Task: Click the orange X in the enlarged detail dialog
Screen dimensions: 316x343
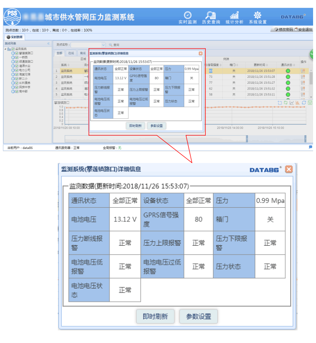Action: coord(289,169)
